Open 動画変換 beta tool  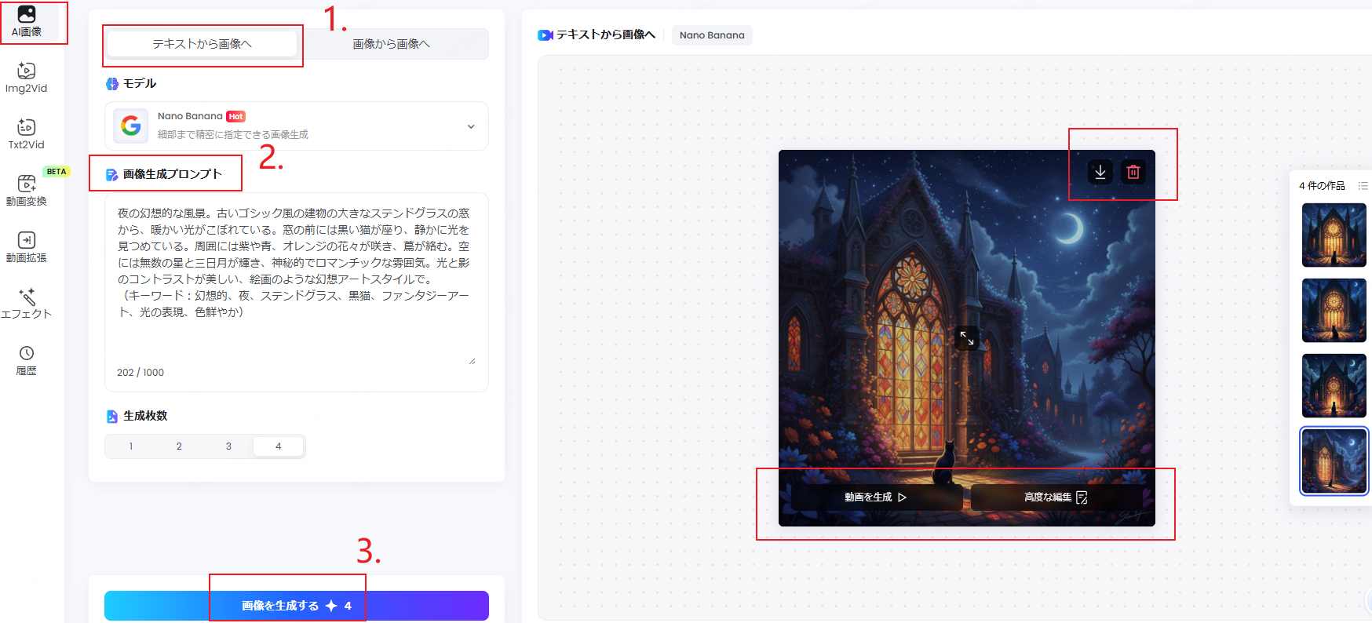coord(27,191)
